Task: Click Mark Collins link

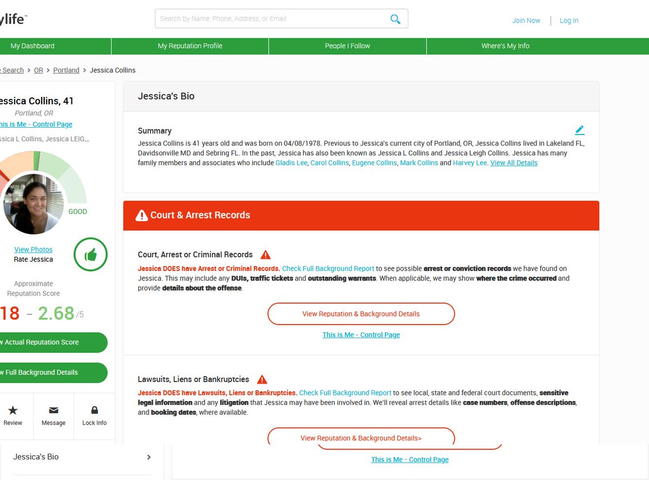Action: pyautogui.click(x=419, y=163)
